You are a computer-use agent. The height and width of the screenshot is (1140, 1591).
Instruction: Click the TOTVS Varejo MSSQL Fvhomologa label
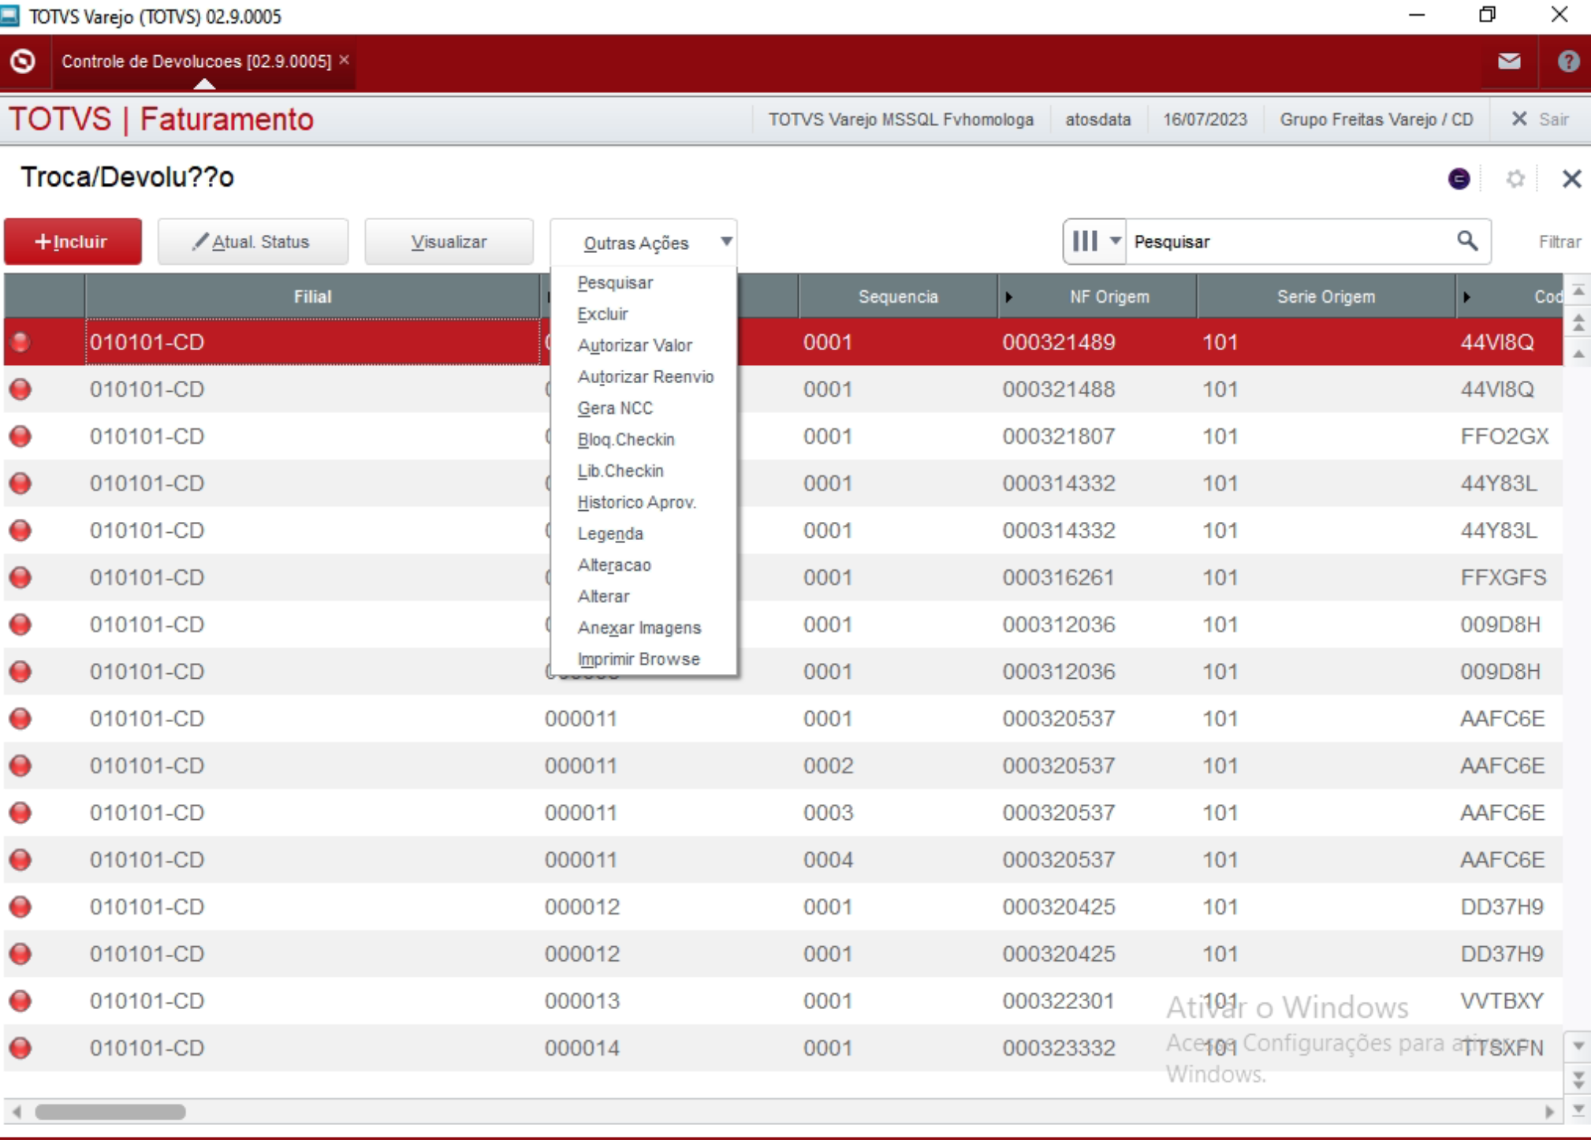(900, 119)
